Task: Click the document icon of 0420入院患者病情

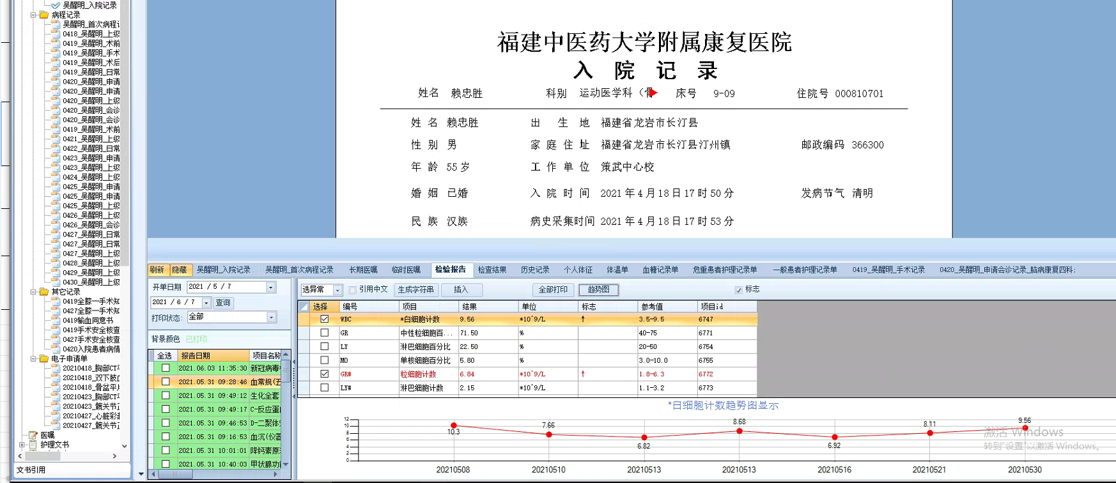Action: point(56,349)
